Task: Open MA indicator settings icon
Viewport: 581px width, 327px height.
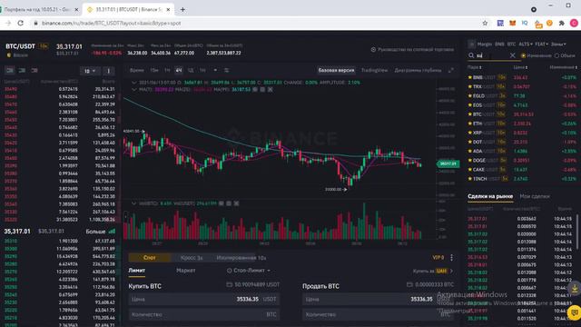Action: (262, 90)
